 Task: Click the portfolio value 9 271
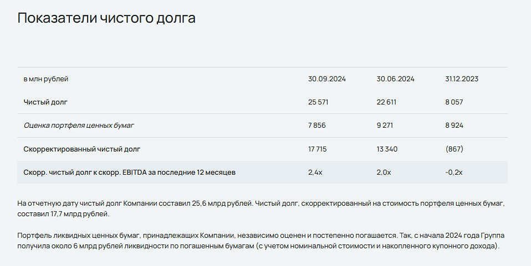pos(385,126)
